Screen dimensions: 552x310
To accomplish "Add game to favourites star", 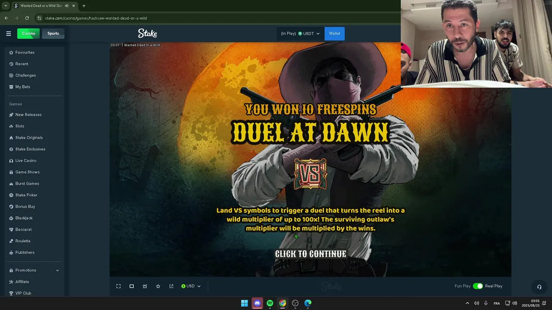I will pyautogui.click(x=158, y=286).
